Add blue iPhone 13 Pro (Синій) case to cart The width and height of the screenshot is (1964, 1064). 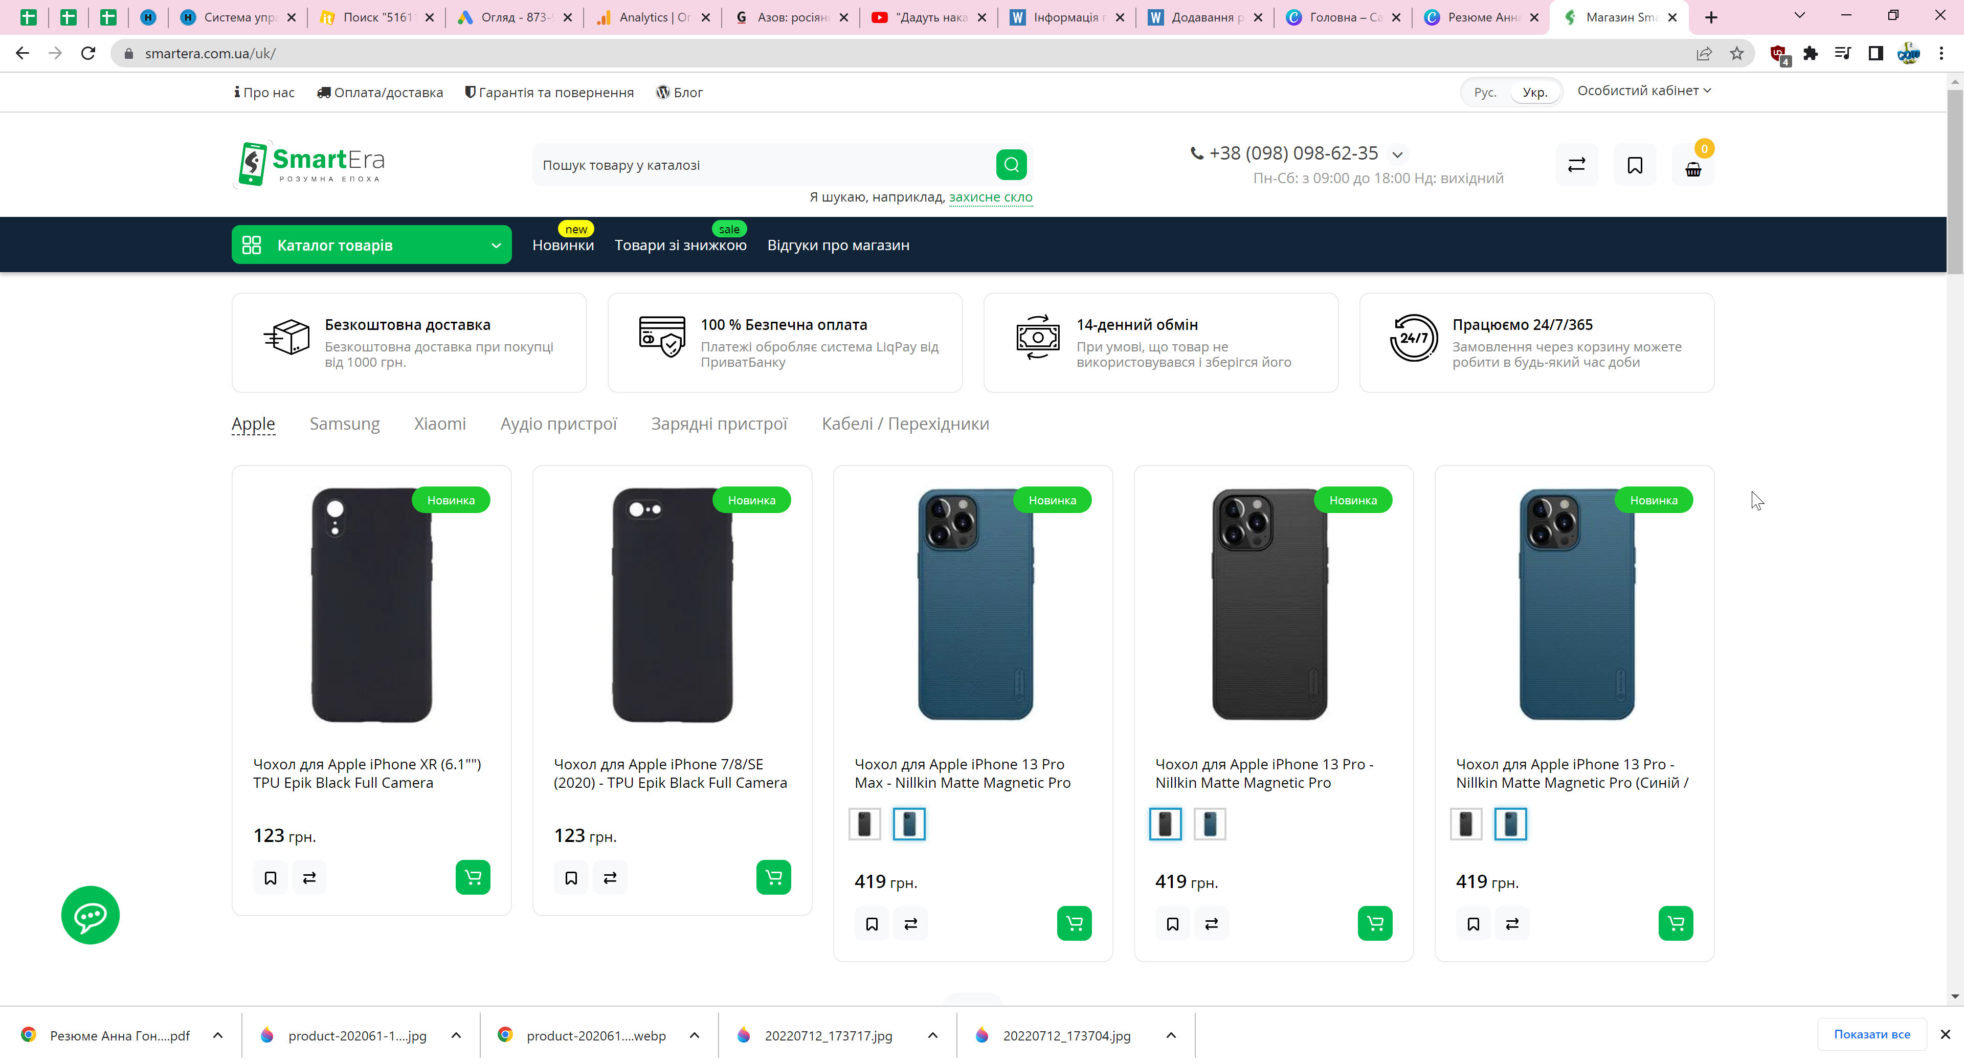click(x=1676, y=923)
